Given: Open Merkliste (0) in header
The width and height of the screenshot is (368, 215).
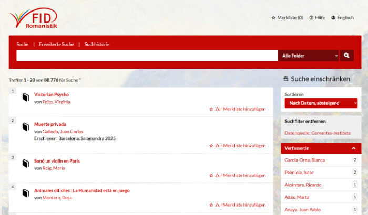Looking at the screenshot, I should click(x=287, y=18).
